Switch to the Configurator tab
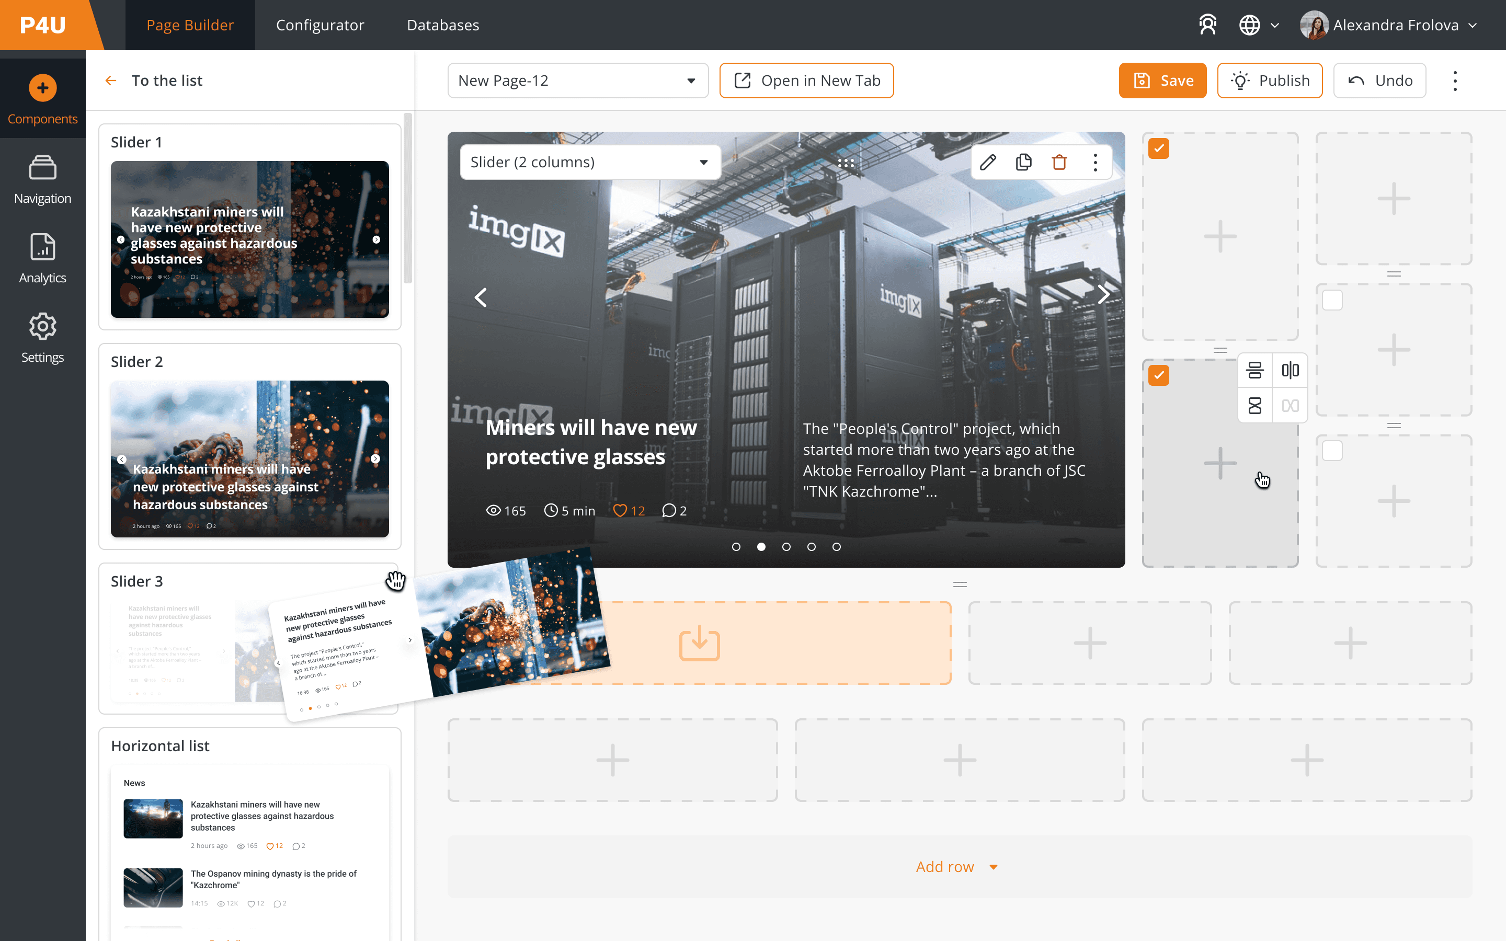1506x941 pixels. [x=320, y=25]
